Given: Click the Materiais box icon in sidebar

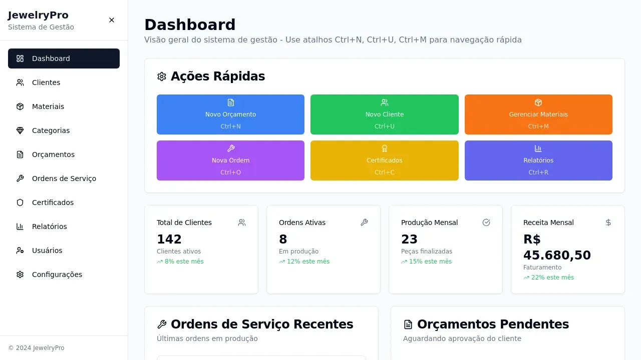Looking at the screenshot, I should point(20,106).
